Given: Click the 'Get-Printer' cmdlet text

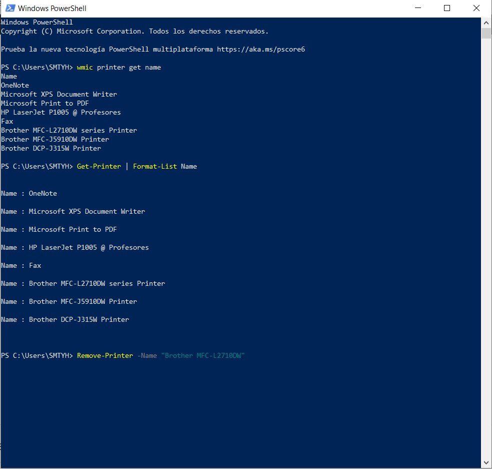Looking at the screenshot, I should pyautogui.click(x=99, y=167).
